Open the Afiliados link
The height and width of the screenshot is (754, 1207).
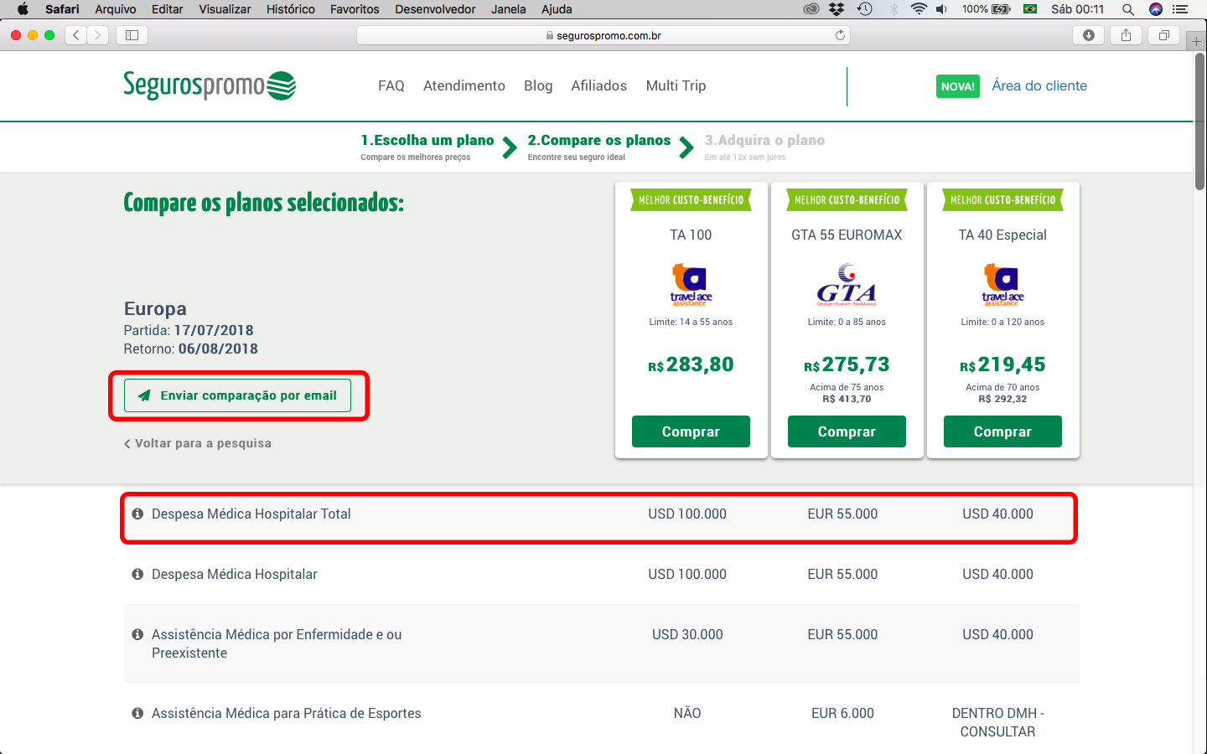[x=599, y=85]
